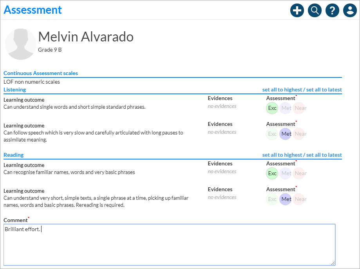Click 'set all to latest' in Listening section

coord(324,90)
